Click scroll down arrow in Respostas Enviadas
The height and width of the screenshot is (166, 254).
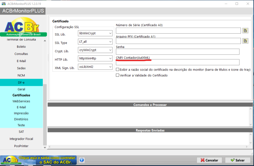pyautogui.click(x=251, y=143)
